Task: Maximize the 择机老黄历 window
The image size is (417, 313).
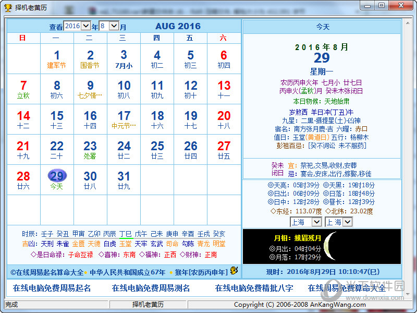Action: 382,5
